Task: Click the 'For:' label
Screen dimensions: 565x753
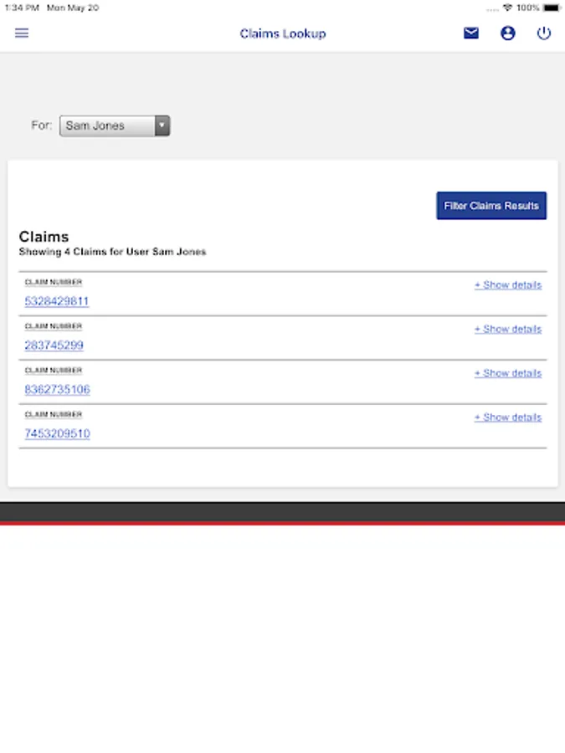Action: coord(41,125)
